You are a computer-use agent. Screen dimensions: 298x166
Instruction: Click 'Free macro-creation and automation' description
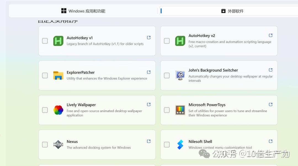coord(230,44)
